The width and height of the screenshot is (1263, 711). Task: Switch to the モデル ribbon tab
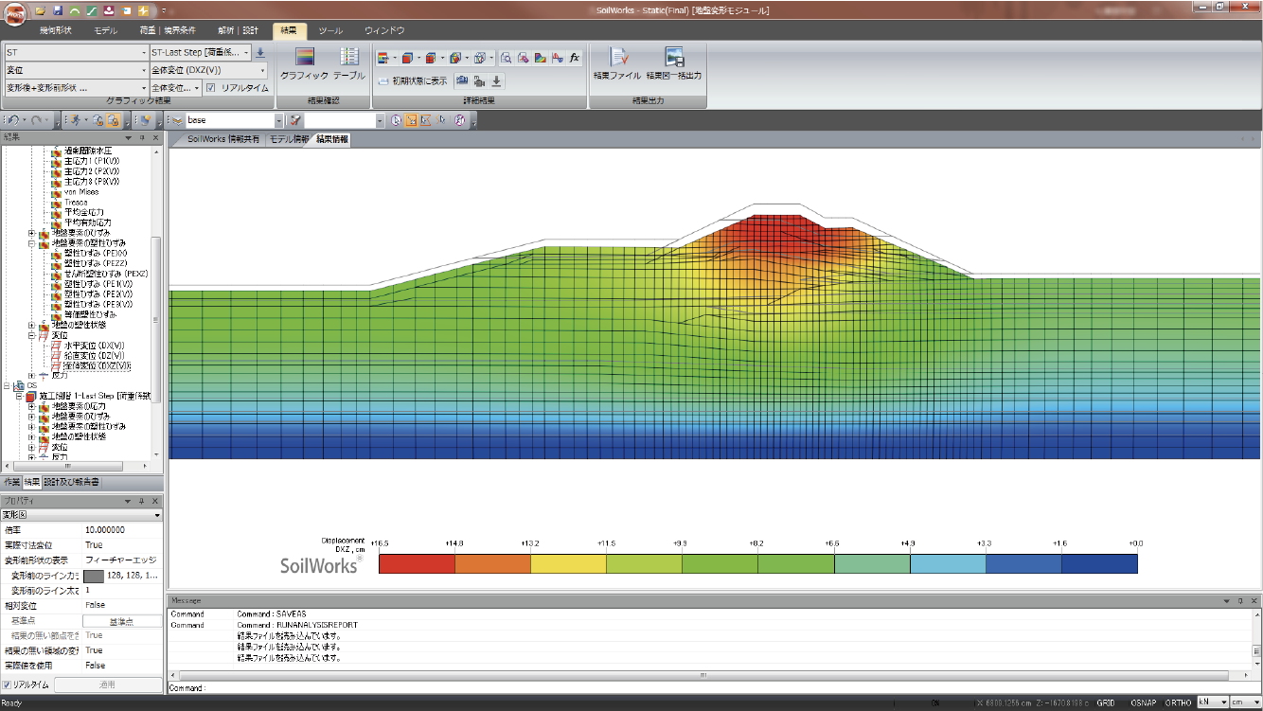(x=106, y=30)
